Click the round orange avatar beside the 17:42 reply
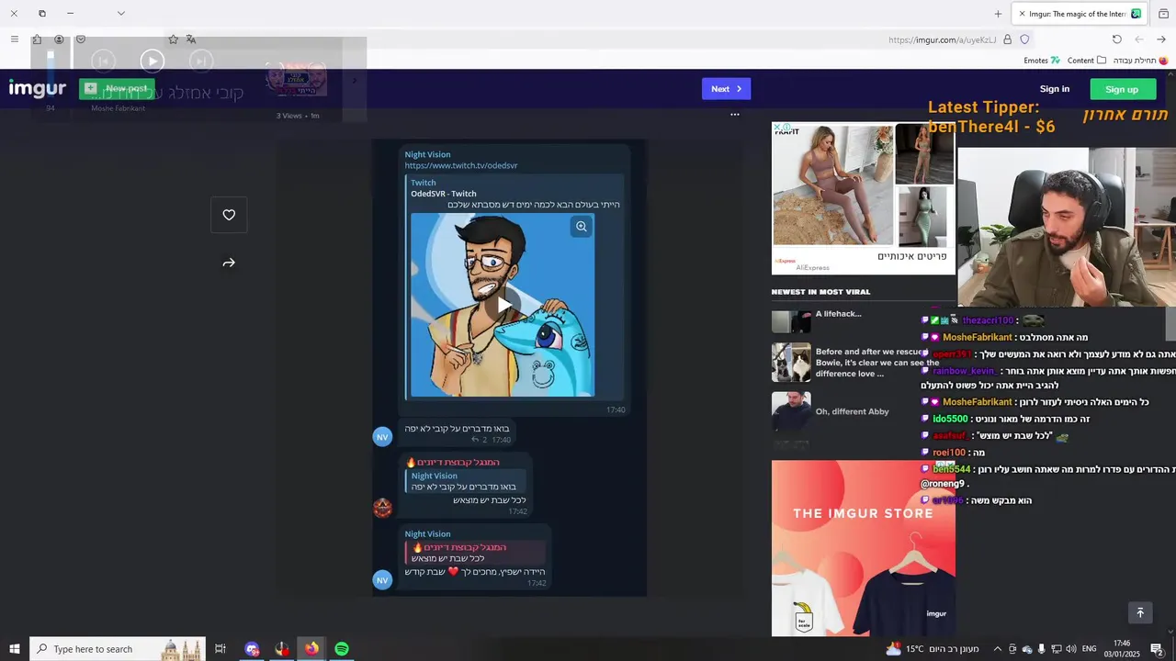The width and height of the screenshot is (1176, 661). pyautogui.click(x=382, y=508)
